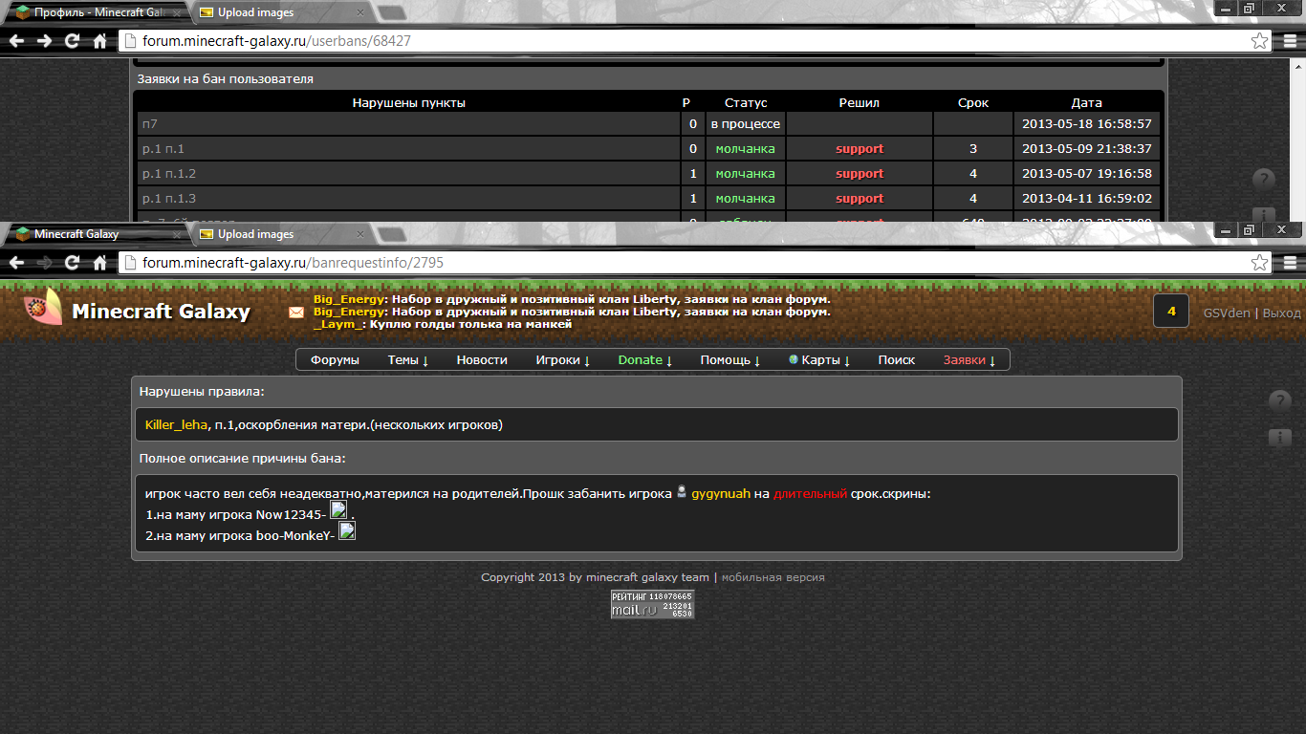Screen dimensions: 1306x734
Task: Open the GSVden profile link
Action: tap(1227, 313)
